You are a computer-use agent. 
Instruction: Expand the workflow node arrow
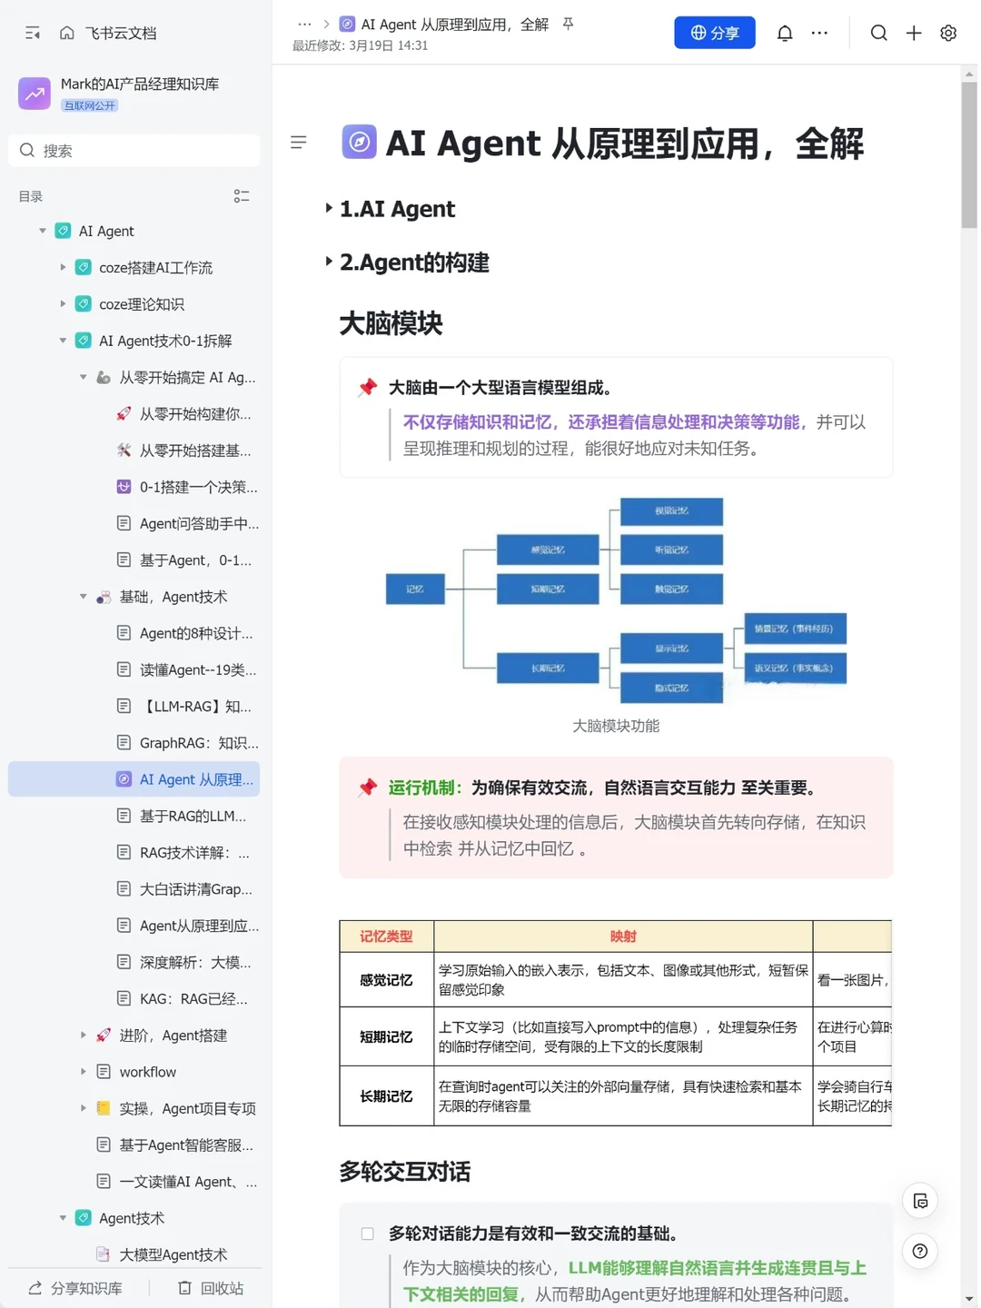(x=83, y=1072)
